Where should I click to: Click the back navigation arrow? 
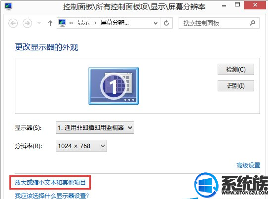pos(13,23)
